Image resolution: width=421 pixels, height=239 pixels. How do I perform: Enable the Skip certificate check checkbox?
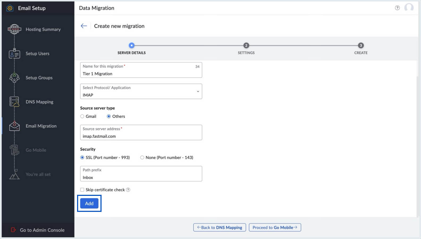tap(82, 190)
